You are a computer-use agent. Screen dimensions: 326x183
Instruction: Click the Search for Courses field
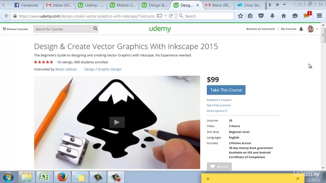(x=63, y=29)
